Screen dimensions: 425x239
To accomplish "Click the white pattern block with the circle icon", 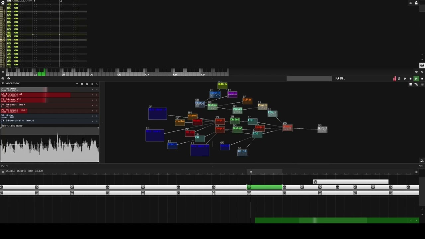I will pos(351,182).
